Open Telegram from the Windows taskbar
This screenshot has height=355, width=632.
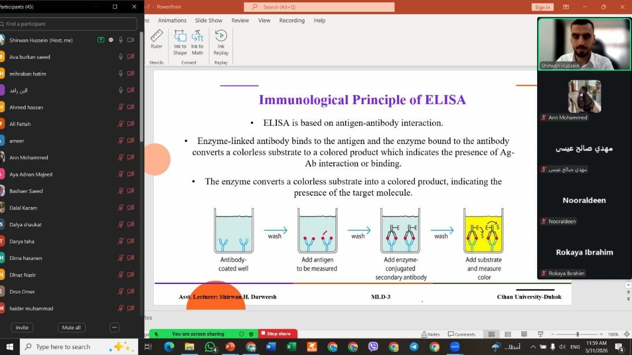(x=414, y=347)
